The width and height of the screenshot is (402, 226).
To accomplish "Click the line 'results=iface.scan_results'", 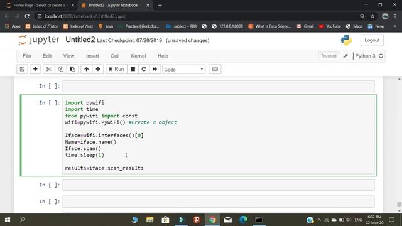I will (104, 168).
